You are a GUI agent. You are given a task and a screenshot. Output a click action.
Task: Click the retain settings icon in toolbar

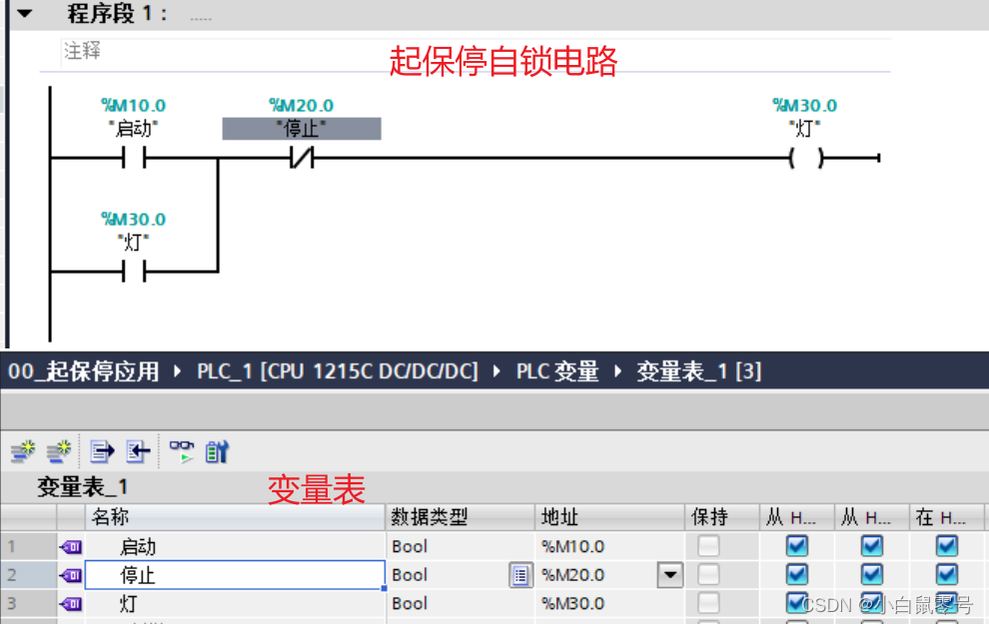pyautogui.click(x=217, y=451)
